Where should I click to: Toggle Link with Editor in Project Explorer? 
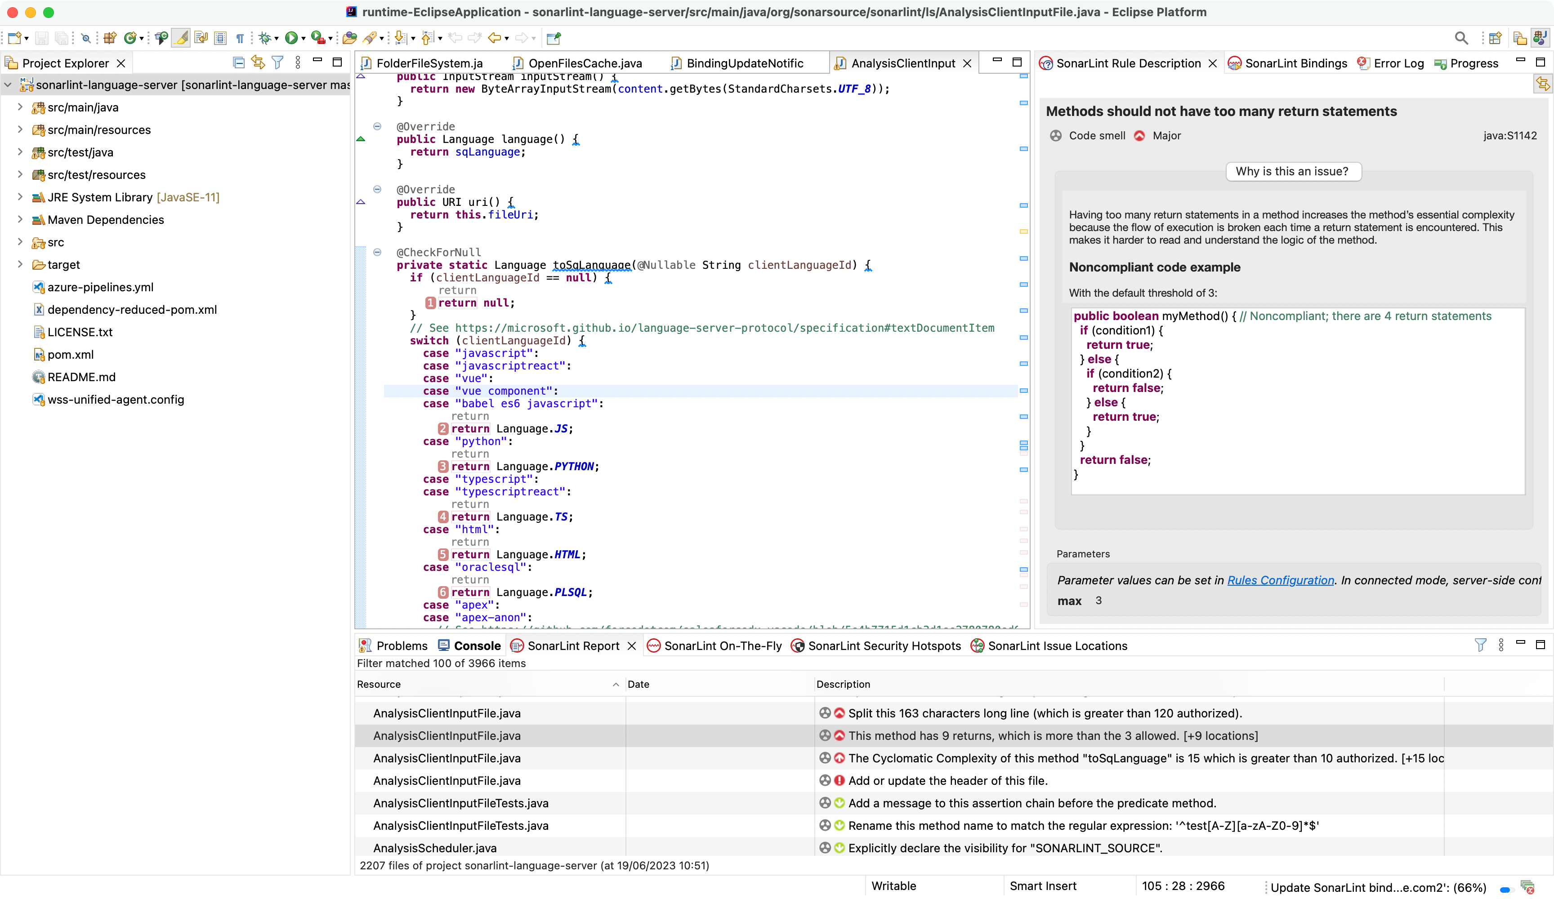coord(258,62)
